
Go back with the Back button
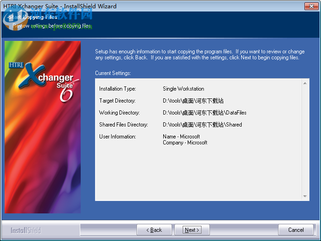click(x=154, y=230)
